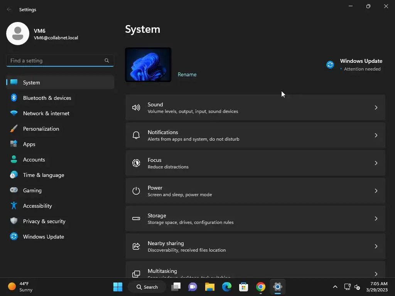The width and height of the screenshot is (395, 296).
Task: Open the Apps settings category
Action: (x=60, y=144)
